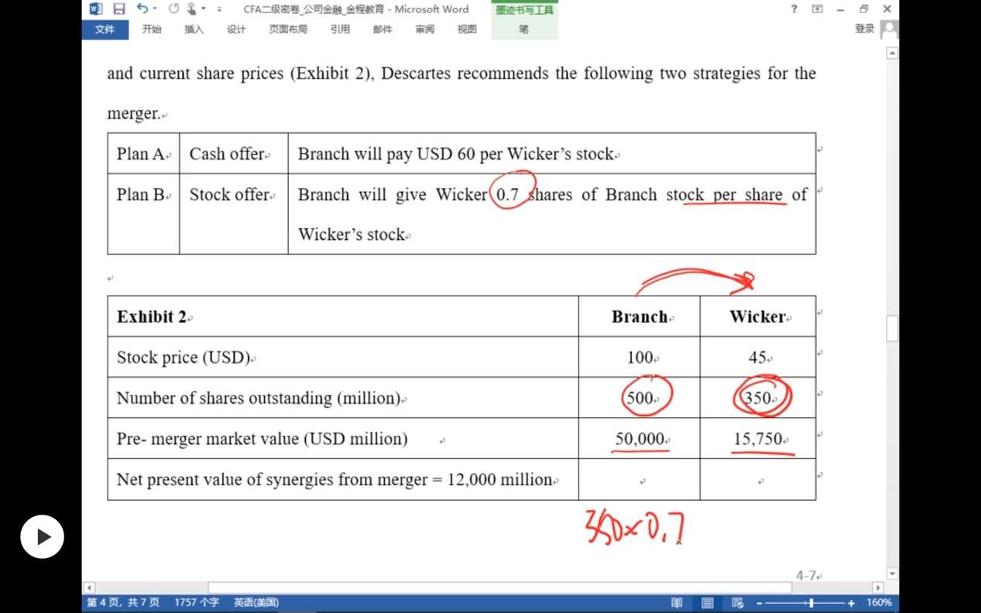Open Ribbon Display Options icon
The height and width of the screenshot is (613, 981).
(817, 9)
